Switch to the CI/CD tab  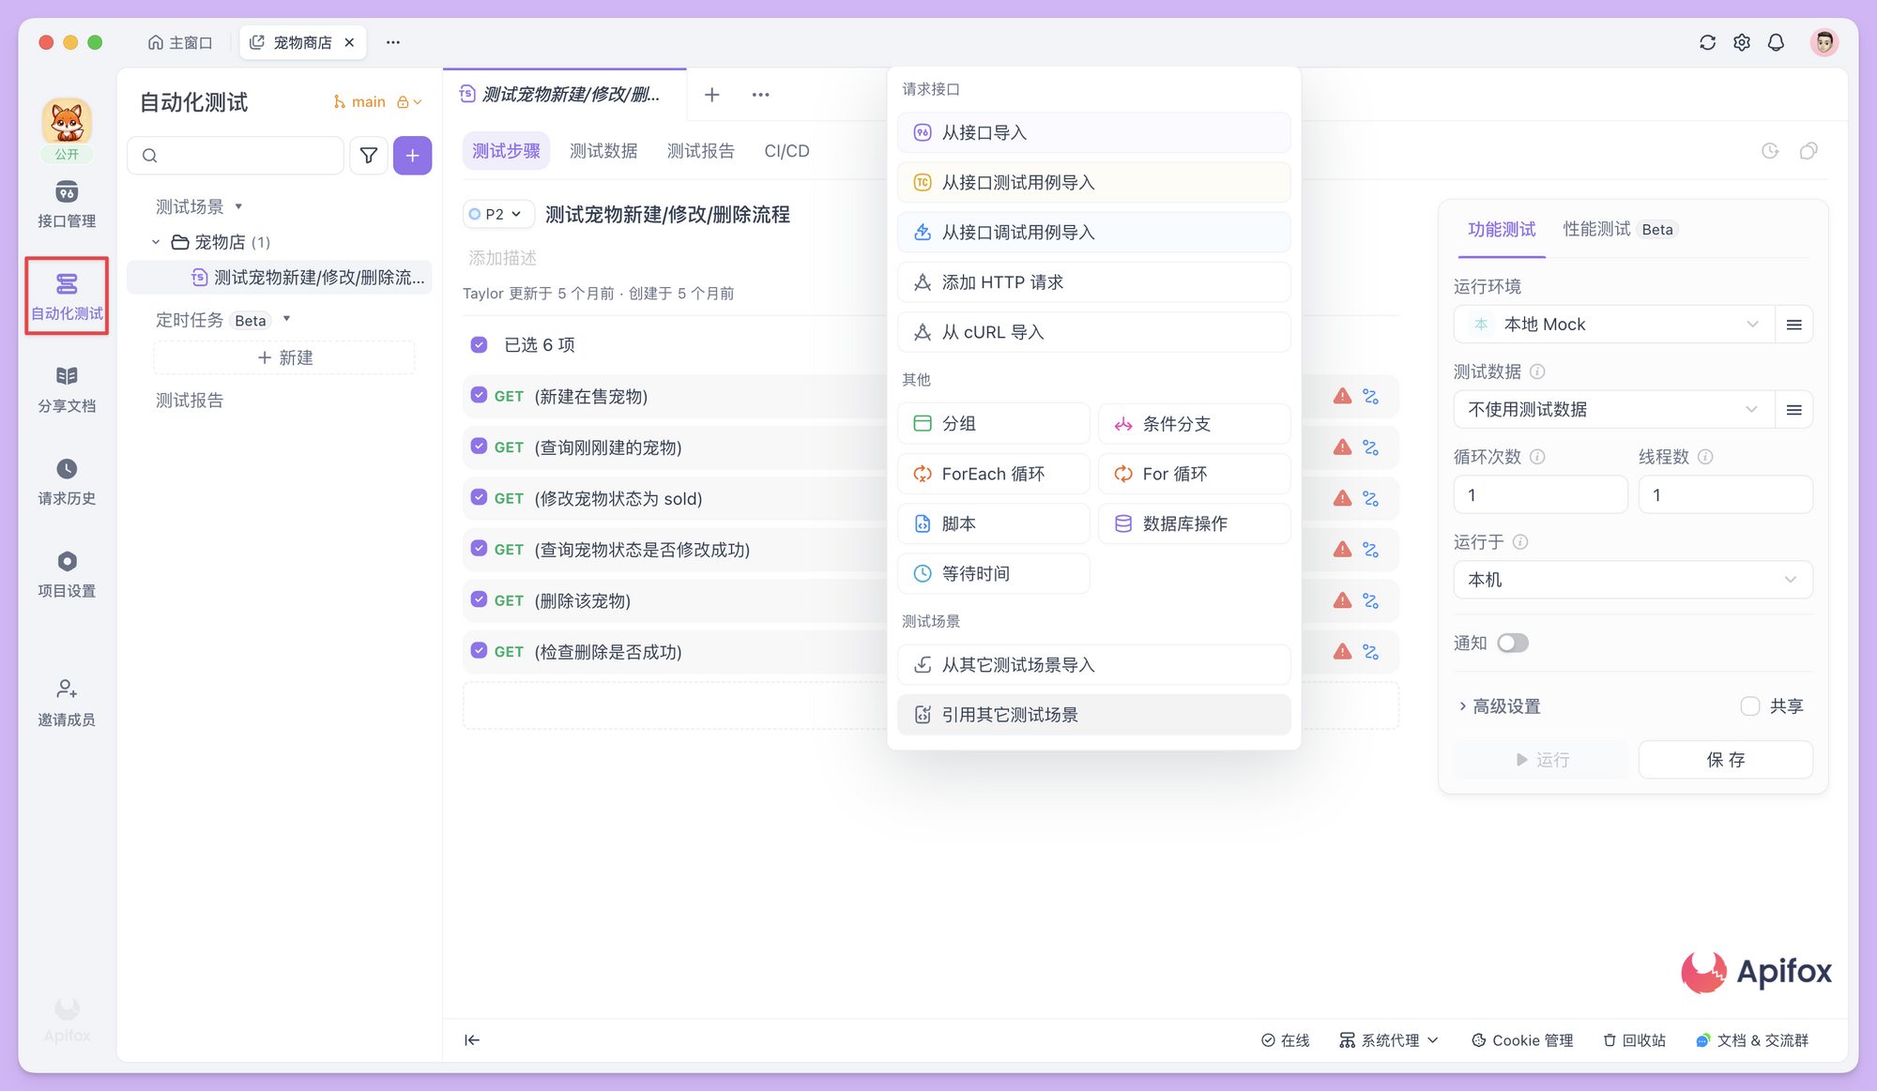(x=786, y=150)
